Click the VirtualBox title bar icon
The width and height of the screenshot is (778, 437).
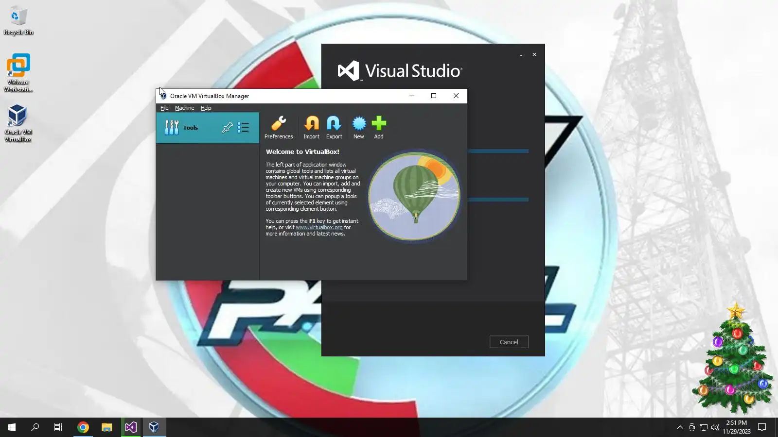[163, 96]
